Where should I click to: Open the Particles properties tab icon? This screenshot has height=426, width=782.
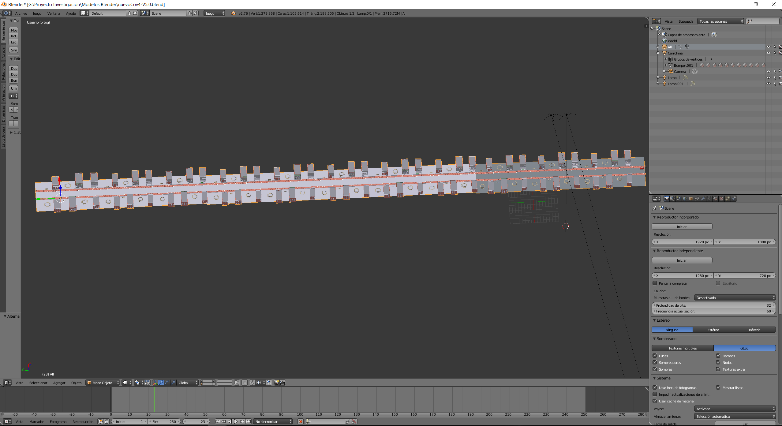(x=728, y=199)
